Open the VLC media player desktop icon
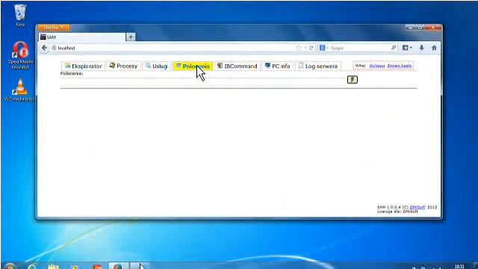Image resolution: width=478 pixels, height=269 pixels. pos(20,90)
